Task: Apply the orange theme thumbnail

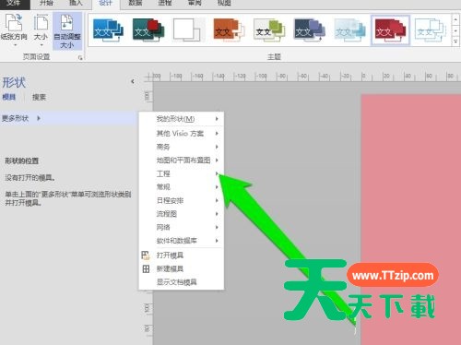Action: point(229,30)
